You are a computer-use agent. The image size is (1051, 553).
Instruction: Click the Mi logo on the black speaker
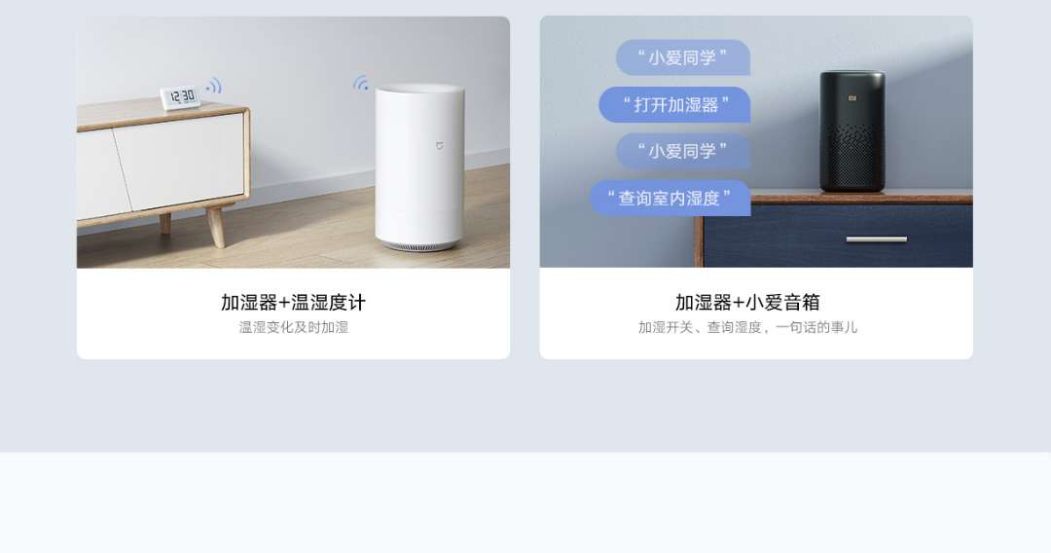pos(852,98)
